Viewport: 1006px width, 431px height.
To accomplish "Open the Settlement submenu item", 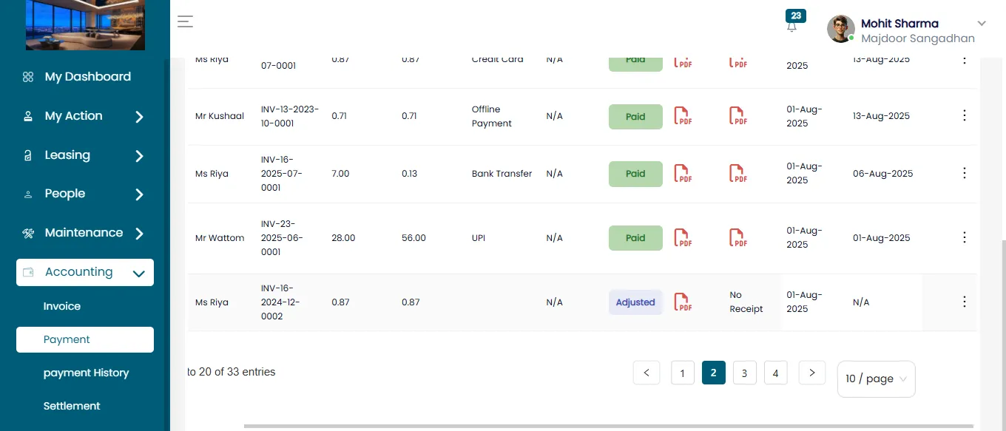I will coord(72,406).
